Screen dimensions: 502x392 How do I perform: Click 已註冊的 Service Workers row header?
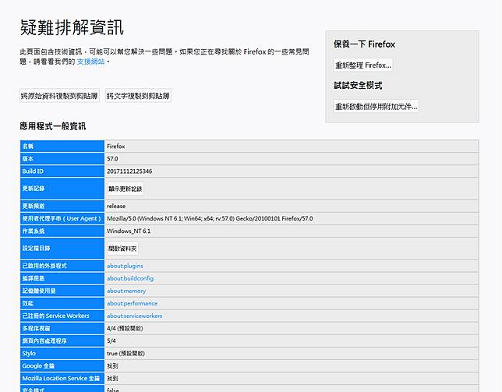[62, 316]
